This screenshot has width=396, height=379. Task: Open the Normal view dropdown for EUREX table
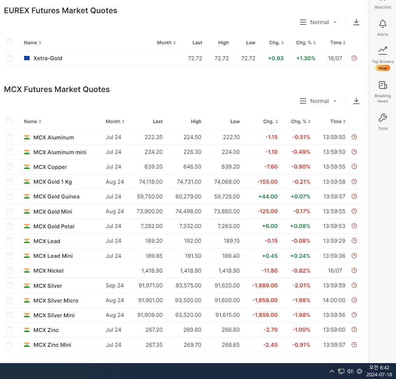click(318, 22)
